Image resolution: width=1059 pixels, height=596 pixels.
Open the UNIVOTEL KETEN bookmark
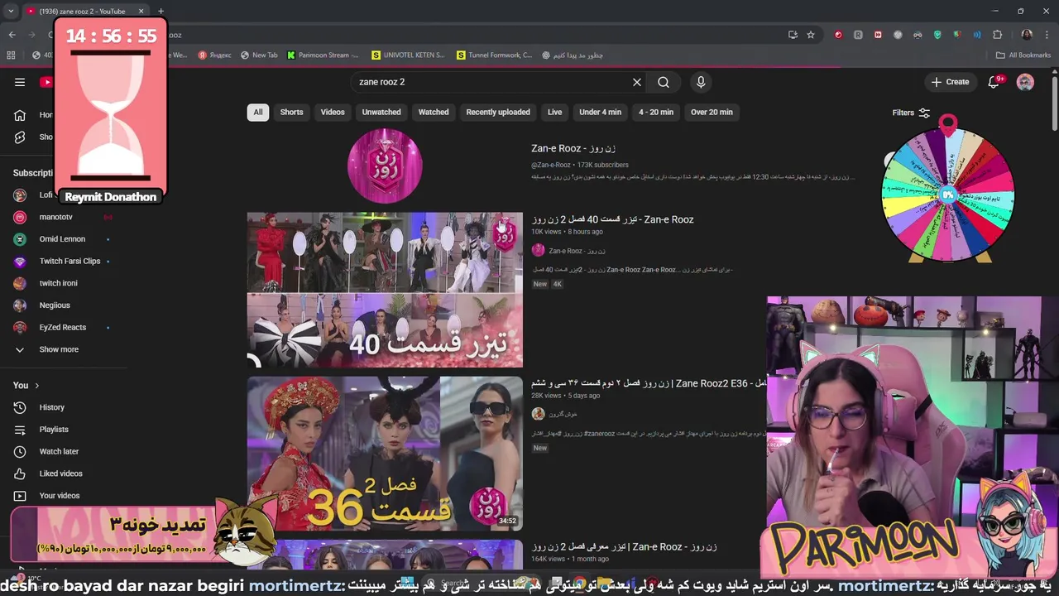[409, 55]
